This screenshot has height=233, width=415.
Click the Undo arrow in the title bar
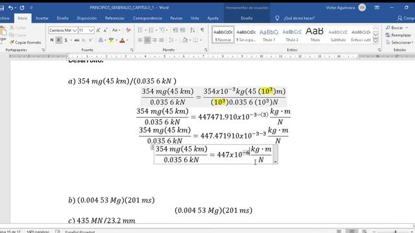click(x=10, y=8)
